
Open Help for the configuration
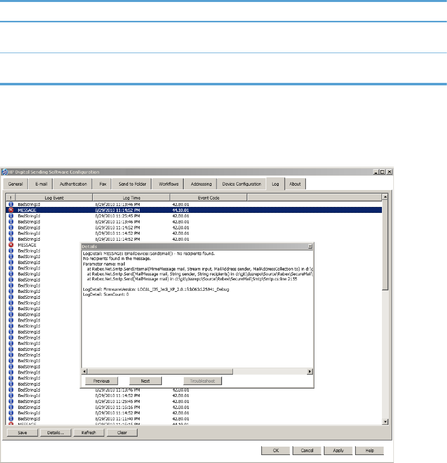click(x=370, y=450)
